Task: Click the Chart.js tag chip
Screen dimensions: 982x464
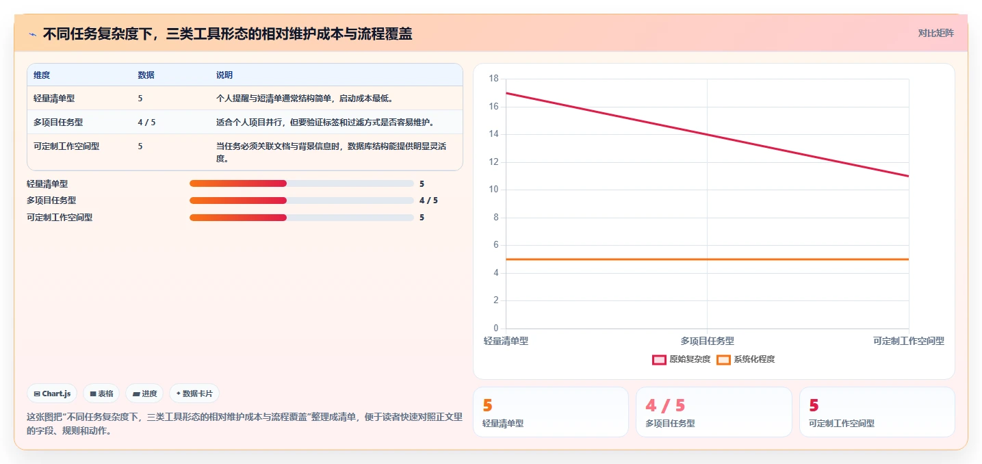Action: pos(52,394)
